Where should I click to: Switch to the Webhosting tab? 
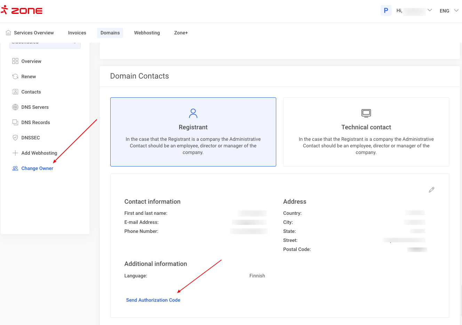point(147,33)
